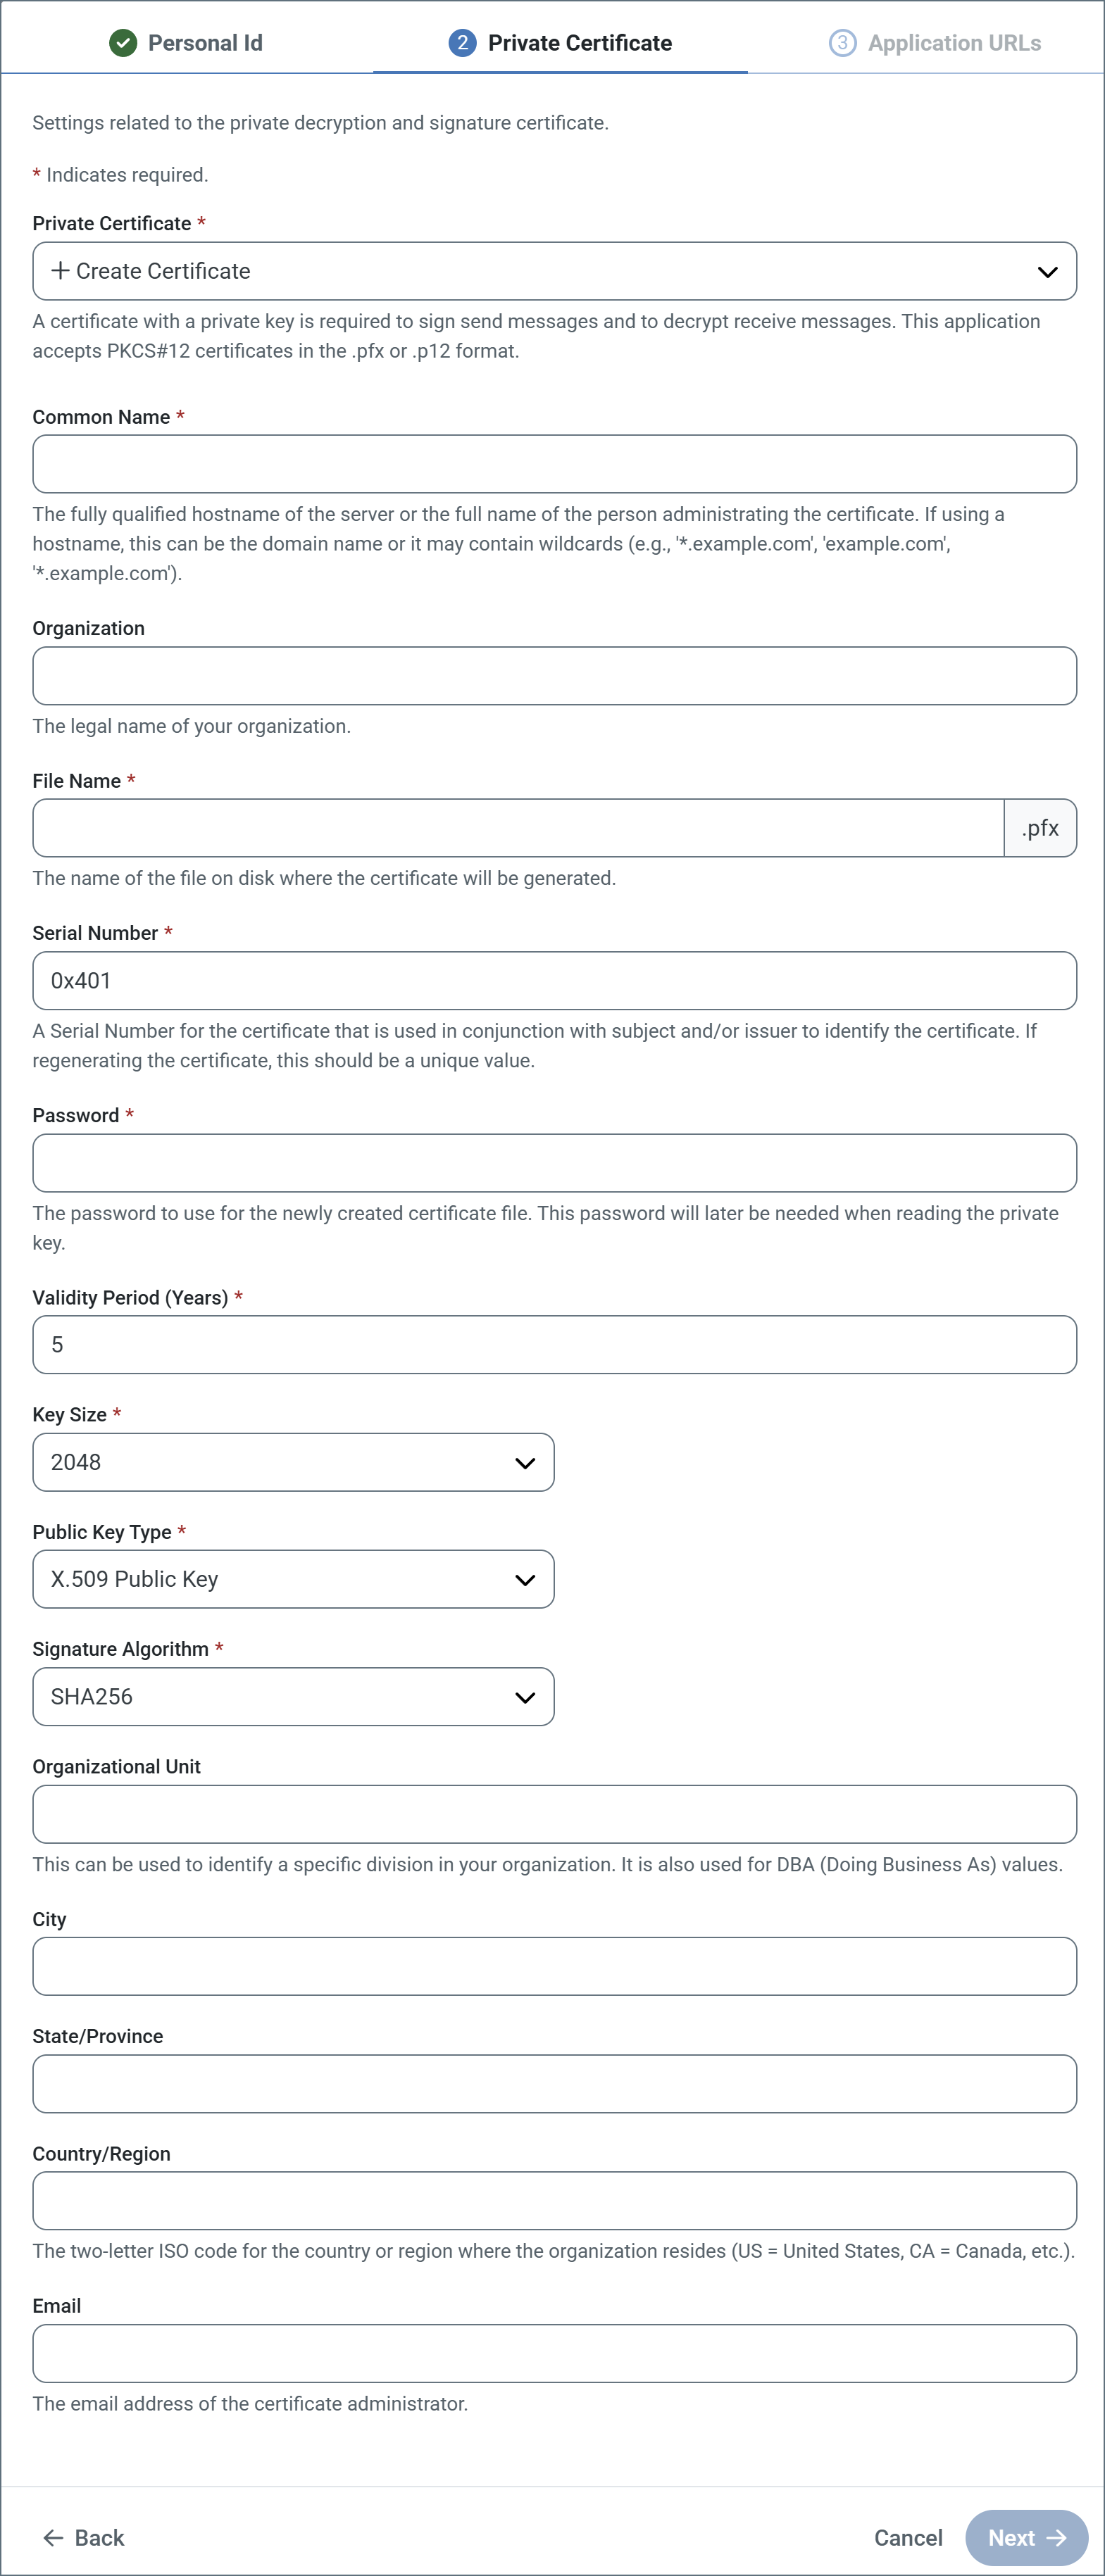Focus the Email input field

point(554,2353)
